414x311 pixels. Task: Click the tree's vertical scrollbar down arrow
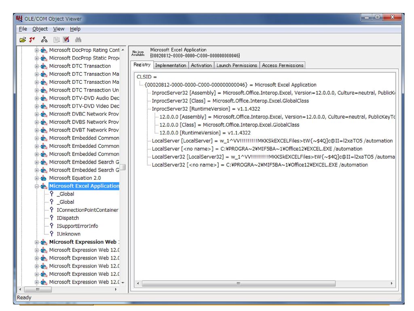pos(123,283)
